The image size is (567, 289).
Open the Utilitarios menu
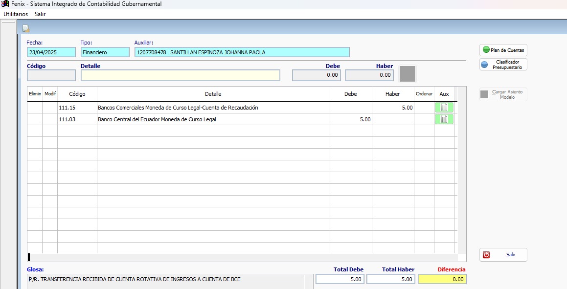pyautogui.click(x=16, y=14)
